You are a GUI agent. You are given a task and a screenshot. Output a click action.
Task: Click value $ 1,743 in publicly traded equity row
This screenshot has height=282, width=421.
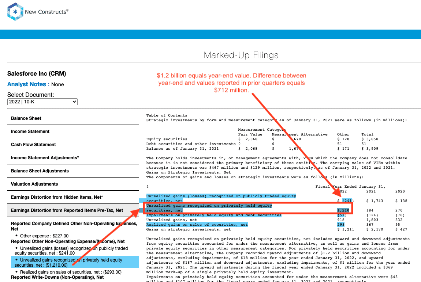375,201
